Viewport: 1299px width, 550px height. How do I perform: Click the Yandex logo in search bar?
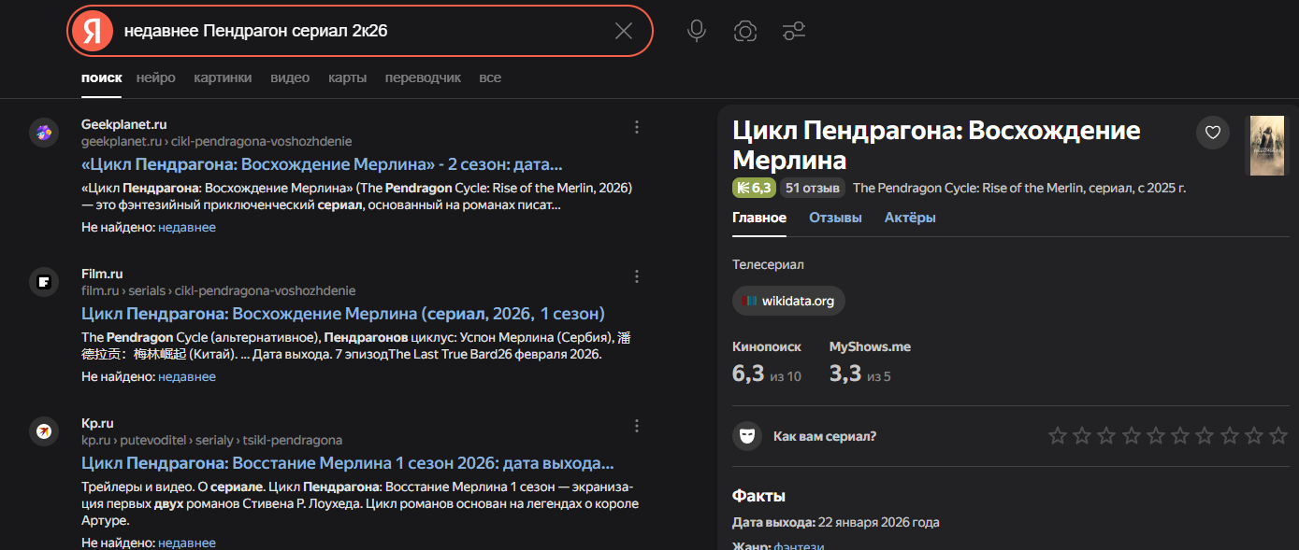coord(92,31)
